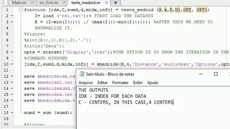The height and width of the screenshot is (129, 230).
Task: Click 'sumd = sum (sumd);' on line 18
Action: click(48, 113)
